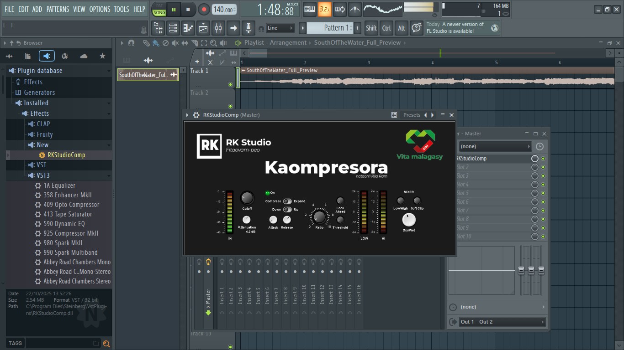624x350 pixels.
Task: Open the mixer toolbar icon
Action: [218, 28]
